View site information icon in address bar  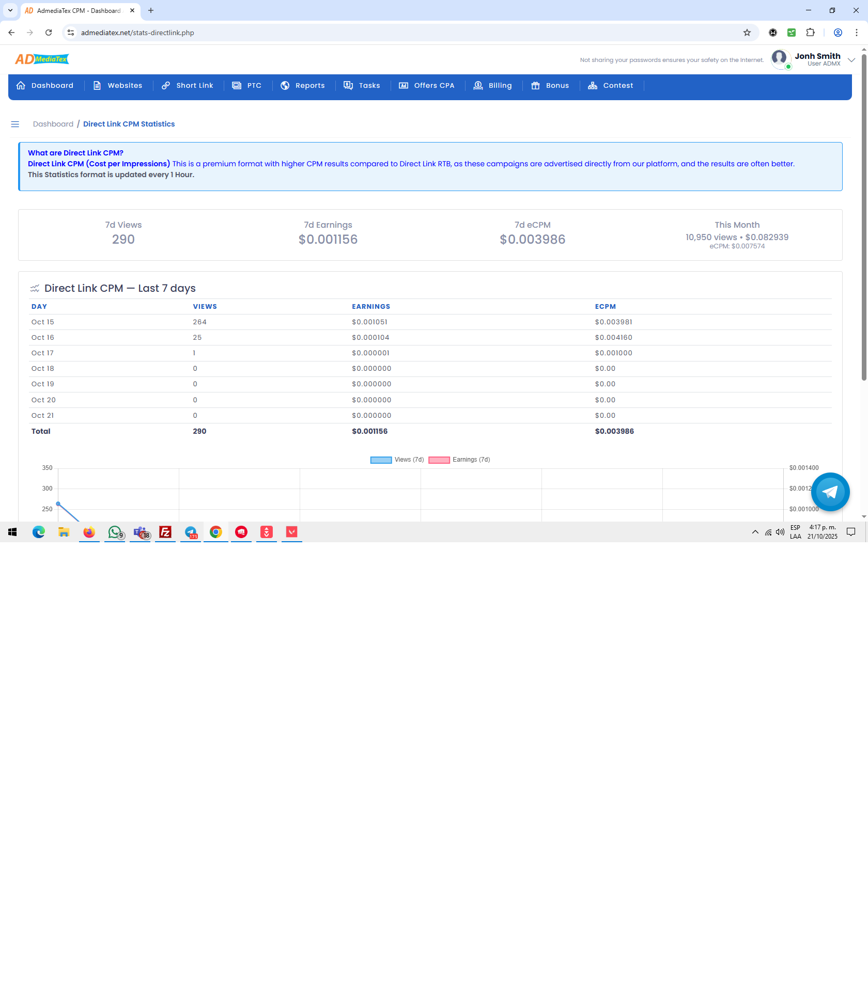[71, 33]
